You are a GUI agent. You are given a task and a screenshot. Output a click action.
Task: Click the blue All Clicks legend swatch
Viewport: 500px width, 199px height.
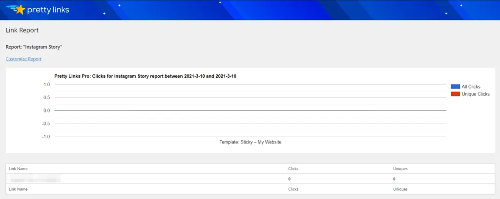(x=456, y=87)
